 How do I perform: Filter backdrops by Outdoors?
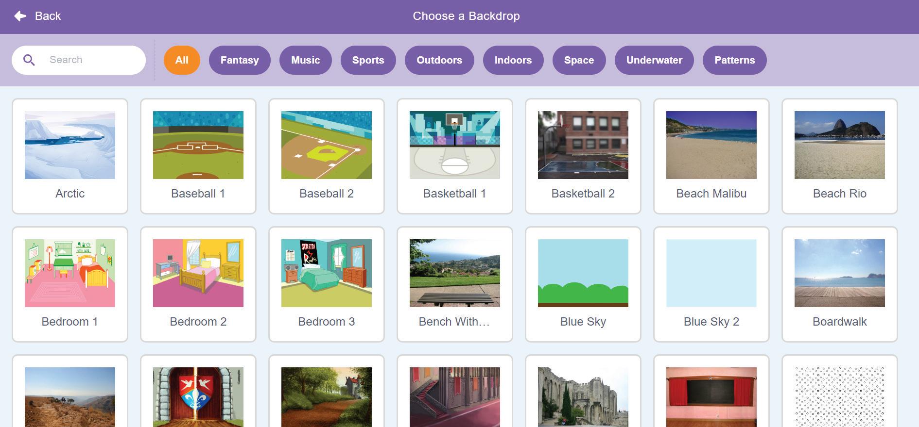(x=439, y=60)
